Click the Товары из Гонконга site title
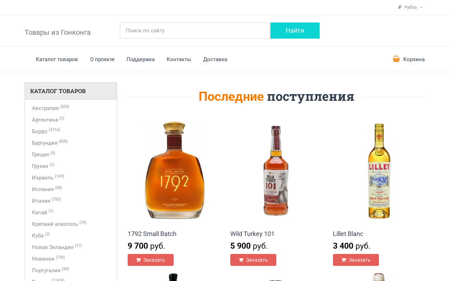The height and width of the screenshot is (281, 450). point(58,32)
